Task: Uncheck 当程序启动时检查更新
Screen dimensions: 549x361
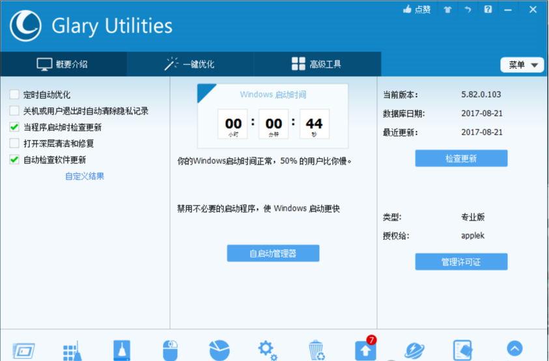Action: (14, 127)
